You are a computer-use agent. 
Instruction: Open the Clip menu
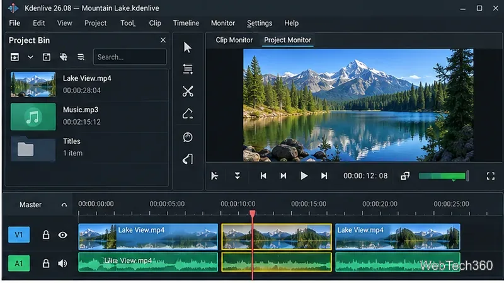[155, 23]
